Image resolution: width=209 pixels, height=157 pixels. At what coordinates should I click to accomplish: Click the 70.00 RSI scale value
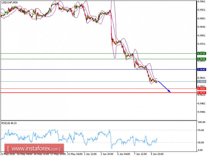tap(201, 130)
